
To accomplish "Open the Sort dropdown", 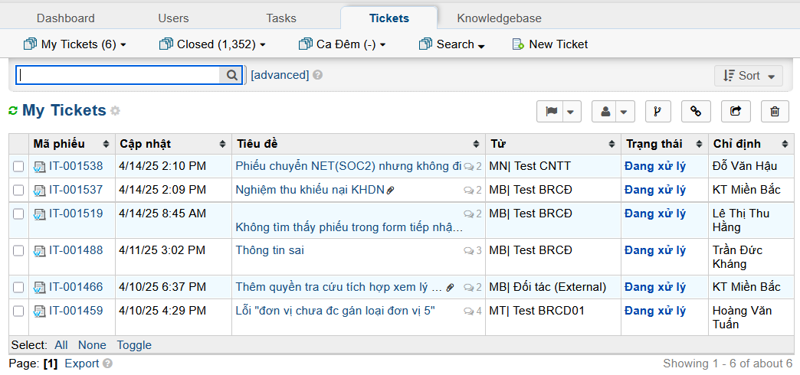I will pos(749,76).
